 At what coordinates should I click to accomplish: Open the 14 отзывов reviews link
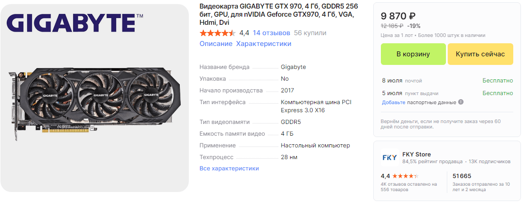coord(272,33)
